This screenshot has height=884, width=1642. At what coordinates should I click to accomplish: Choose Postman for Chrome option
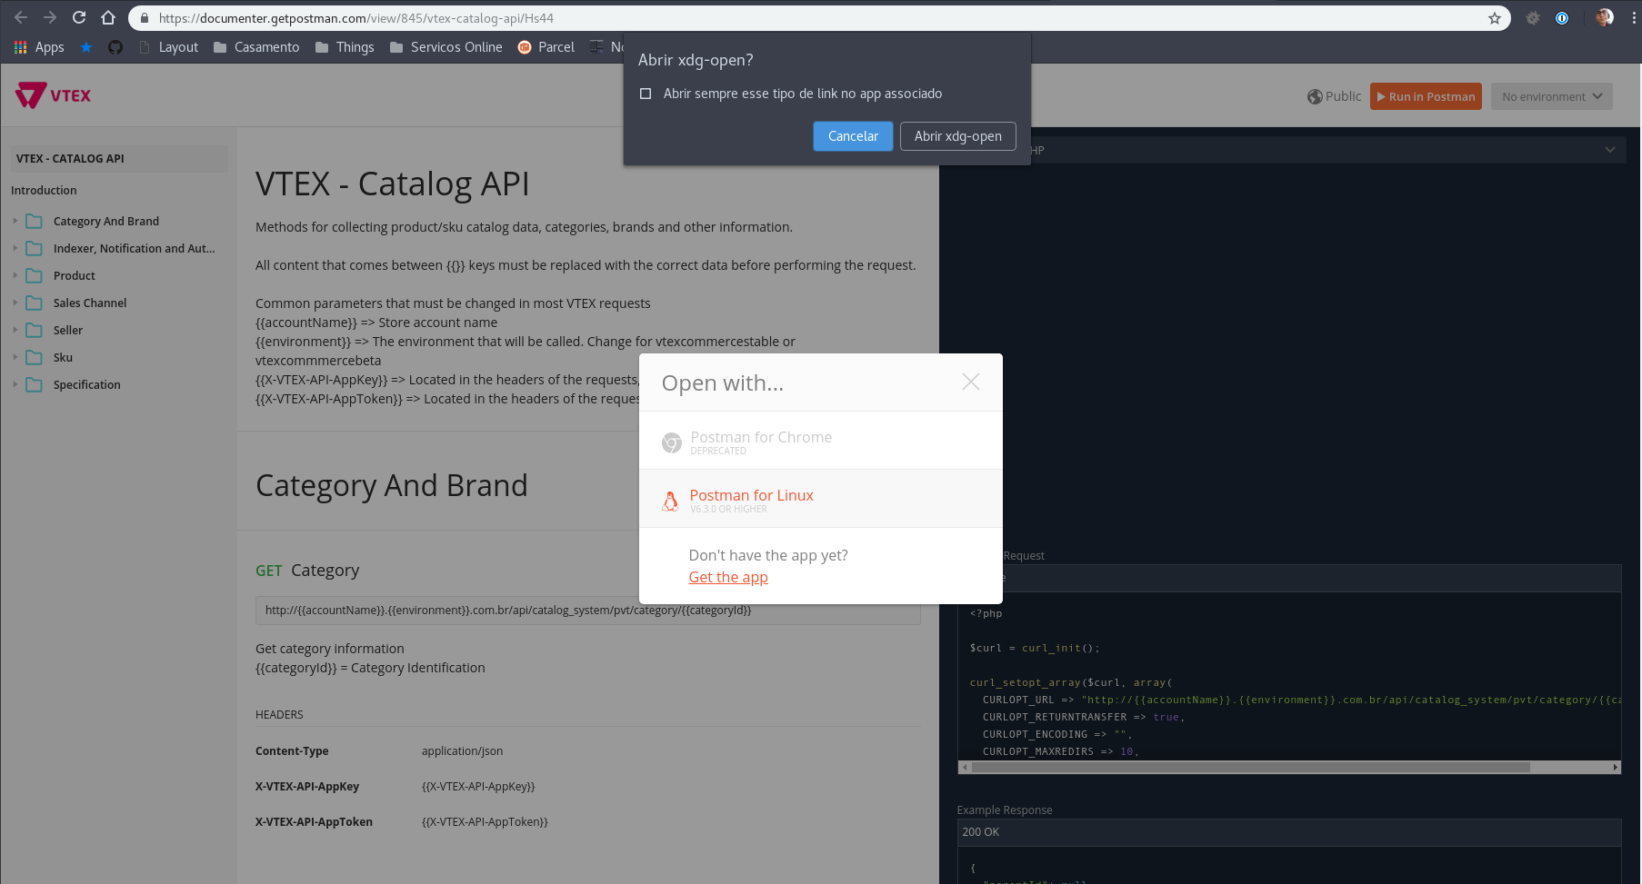821,442
